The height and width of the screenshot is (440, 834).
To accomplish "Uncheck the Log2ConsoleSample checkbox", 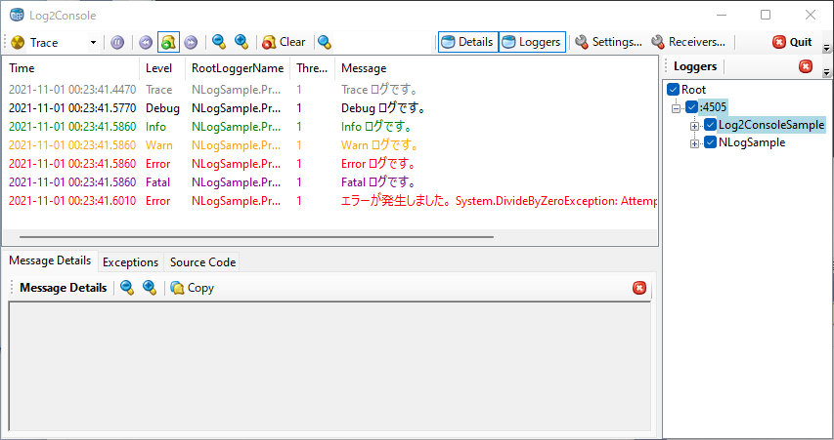I will click(x=710, y=125).
